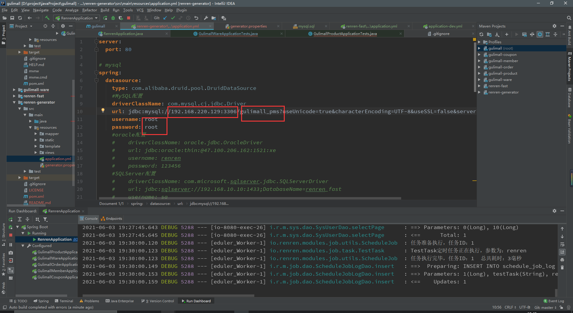Image resolution: width=573 pixels, height=313 pixels.
Task: Expand the gulimall-ware folder in Project tree
Action: click(x=14, y=90)
